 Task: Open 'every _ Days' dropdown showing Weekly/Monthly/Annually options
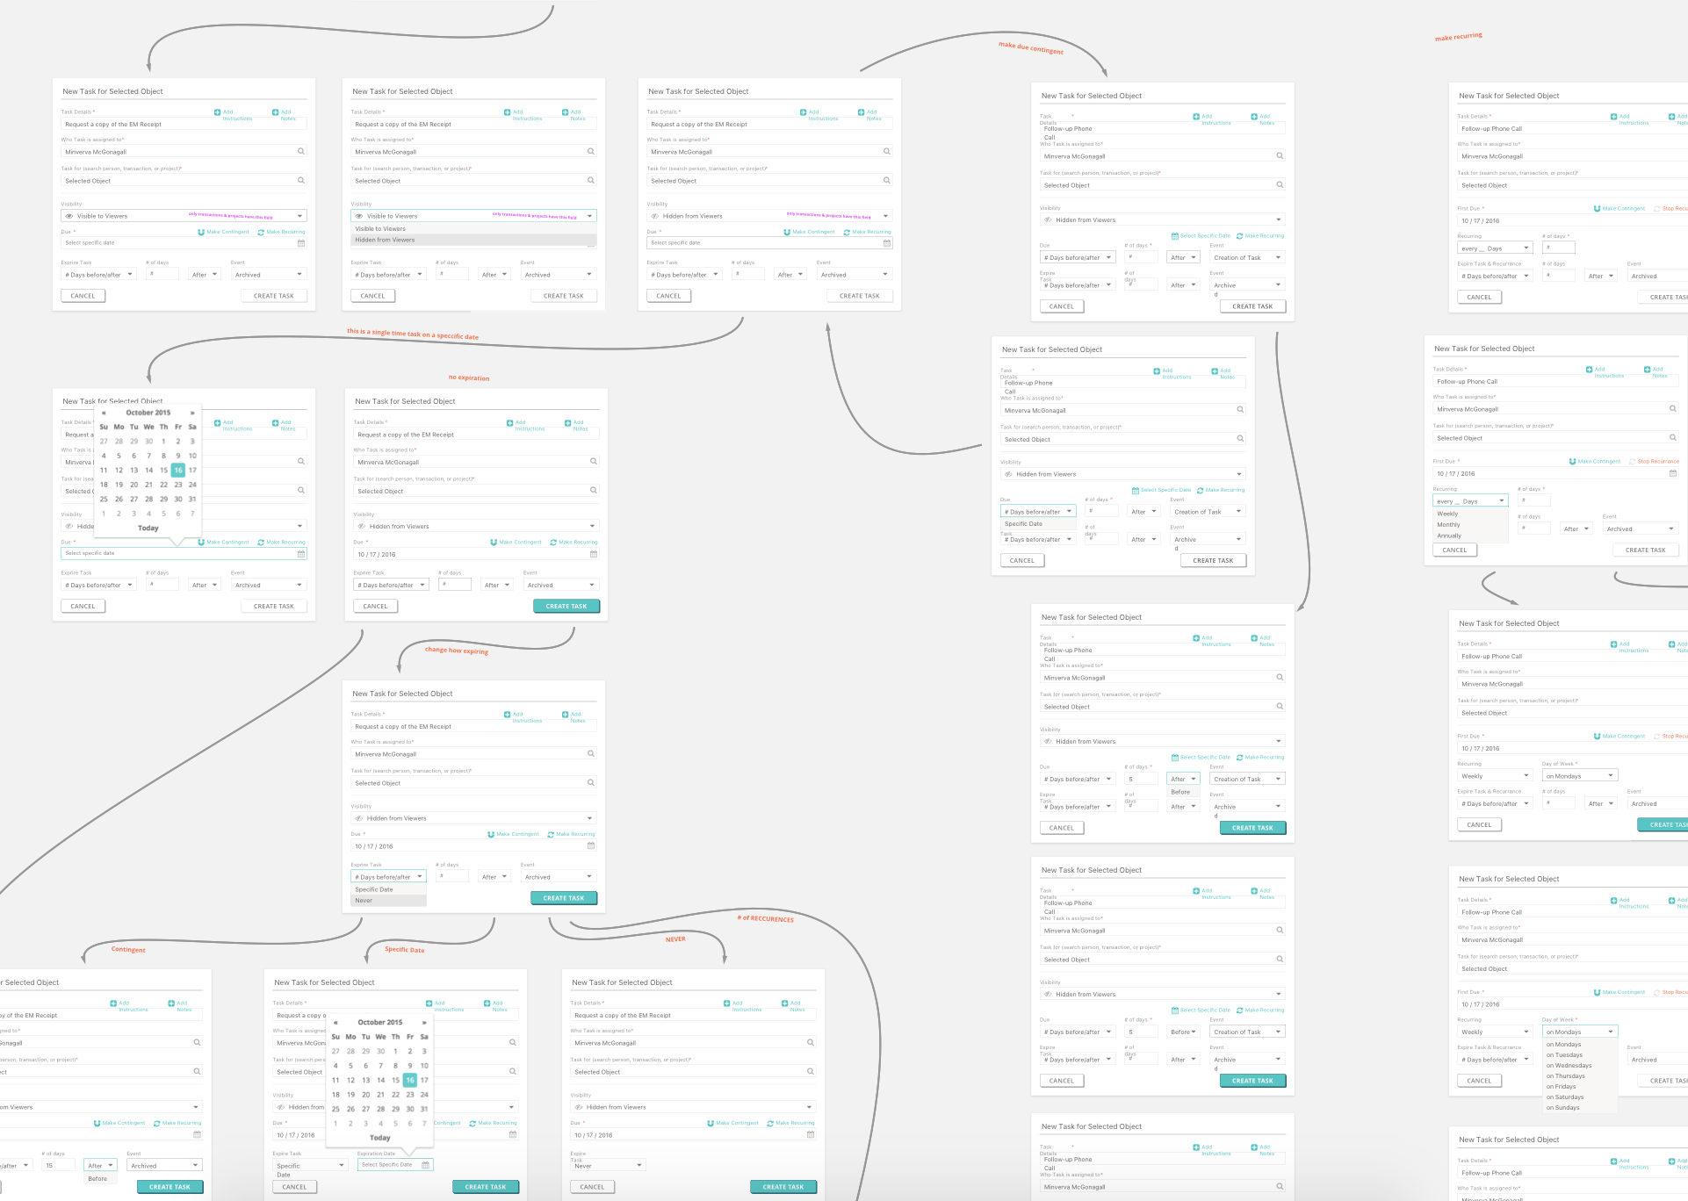point(1470,501)
